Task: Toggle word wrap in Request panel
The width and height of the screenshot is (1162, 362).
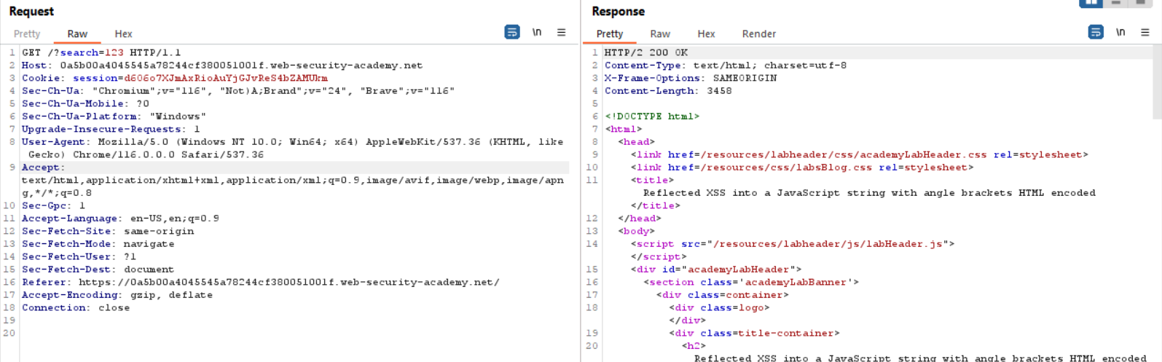Action: coord(512,32)
